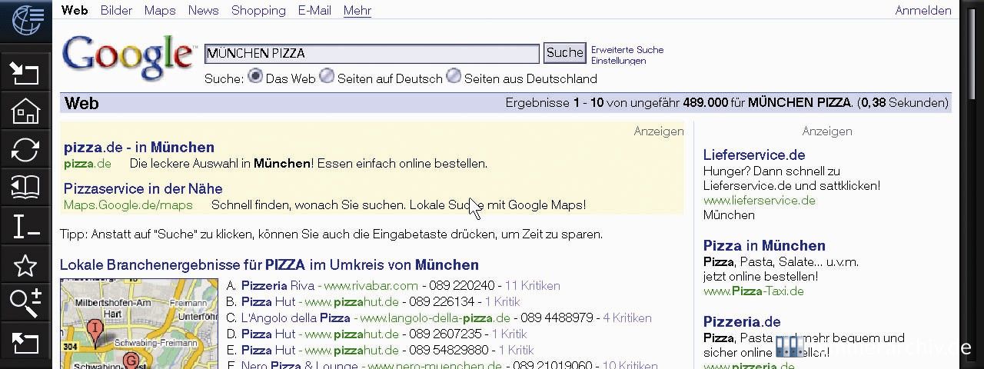
Task: Click the Munich map thumbnail
Action: pyautogui.click(x=139, y=324)
